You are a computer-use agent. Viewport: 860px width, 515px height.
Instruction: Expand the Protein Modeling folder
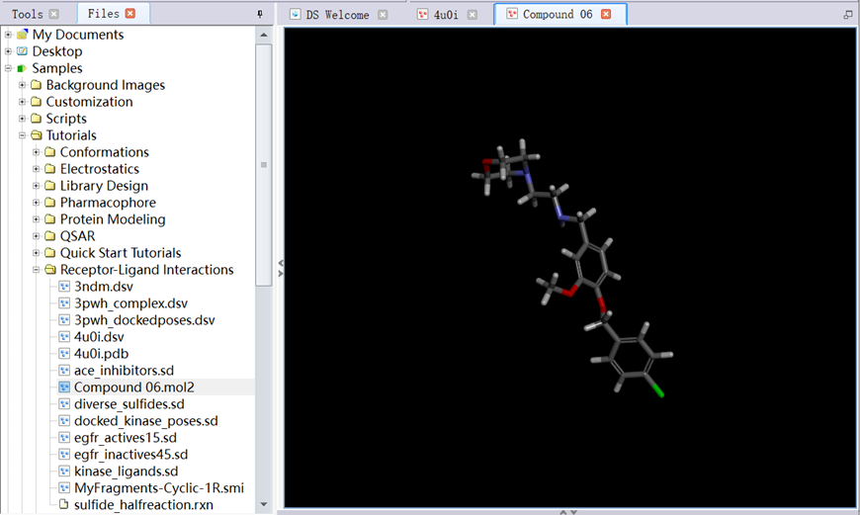click(x=36, y=219)
